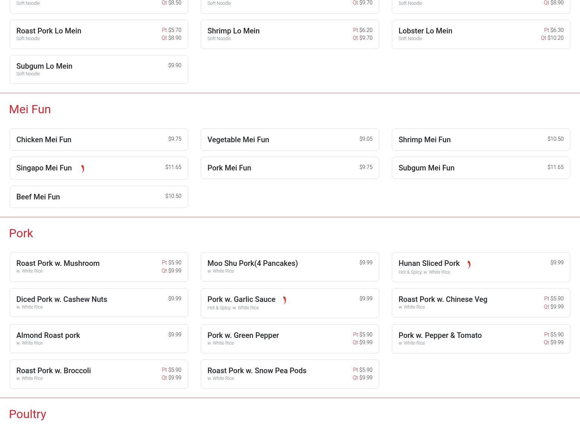Screen dimensions: 580x430
Task: Click the chili icon next to Pork w. Garlic Sauce
Action: click(x=284, y=300)
